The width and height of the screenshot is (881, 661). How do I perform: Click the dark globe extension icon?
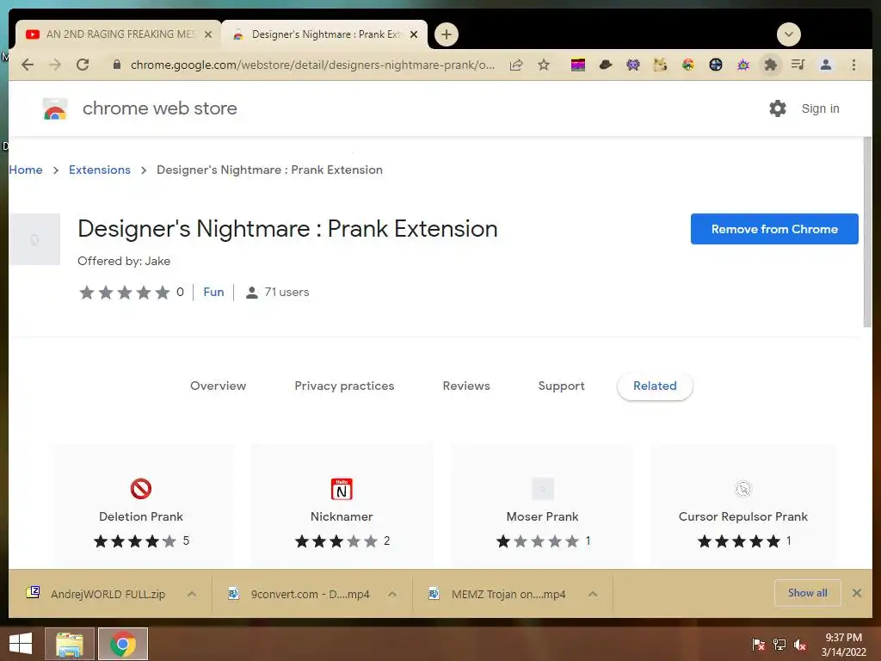(715, 65)
